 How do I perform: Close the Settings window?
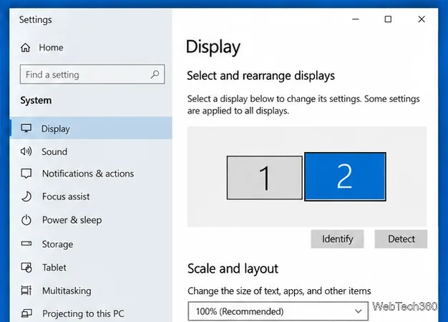coord(422,19)
